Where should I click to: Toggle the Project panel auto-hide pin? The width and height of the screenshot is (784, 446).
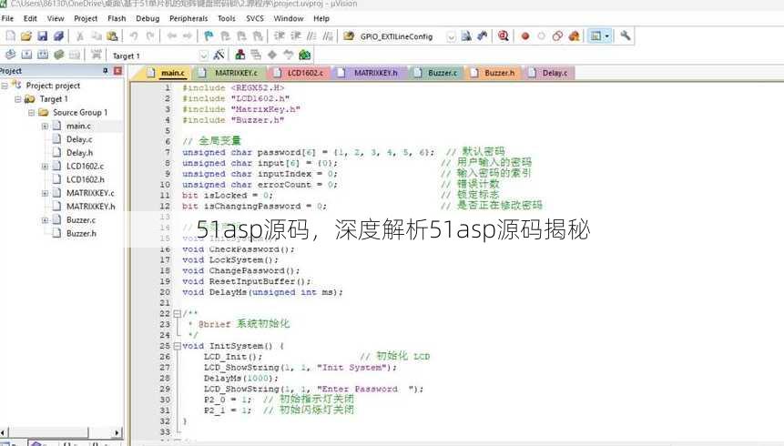coord(106,71)
